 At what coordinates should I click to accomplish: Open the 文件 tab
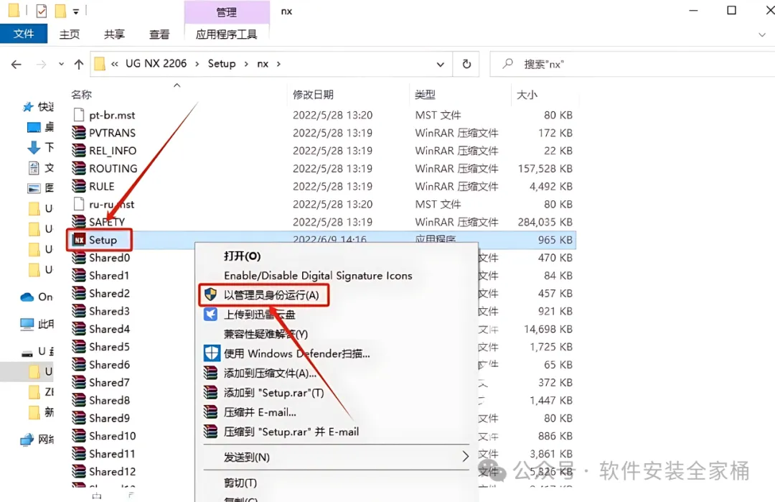click(23, 34)
